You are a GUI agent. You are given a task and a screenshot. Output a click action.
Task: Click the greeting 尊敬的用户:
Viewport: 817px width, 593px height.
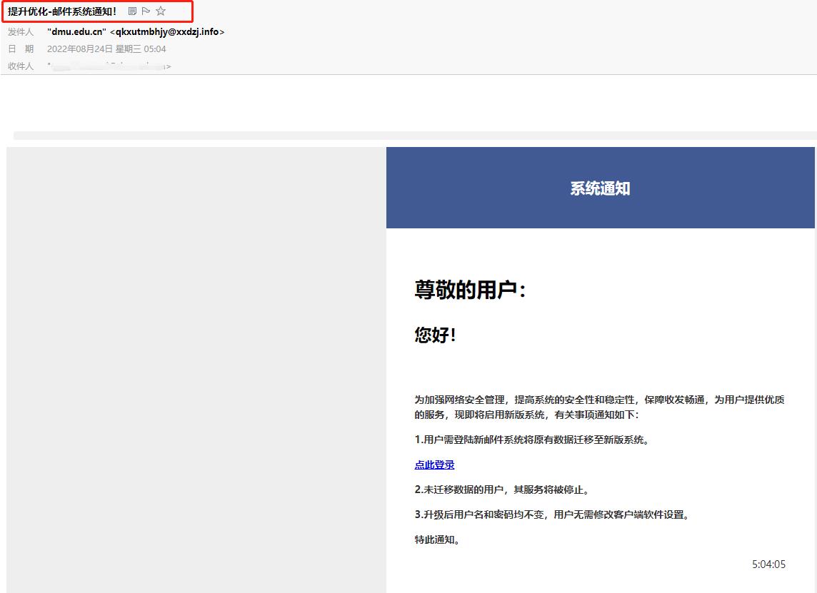(x=471, y=290)
